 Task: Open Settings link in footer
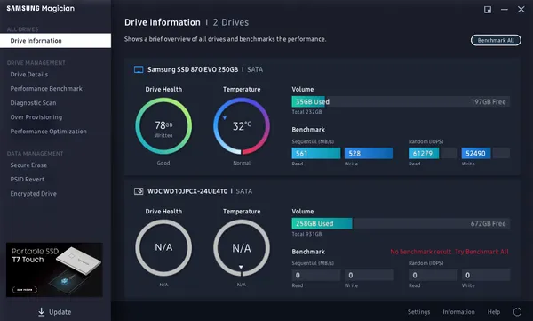[418, 312]
